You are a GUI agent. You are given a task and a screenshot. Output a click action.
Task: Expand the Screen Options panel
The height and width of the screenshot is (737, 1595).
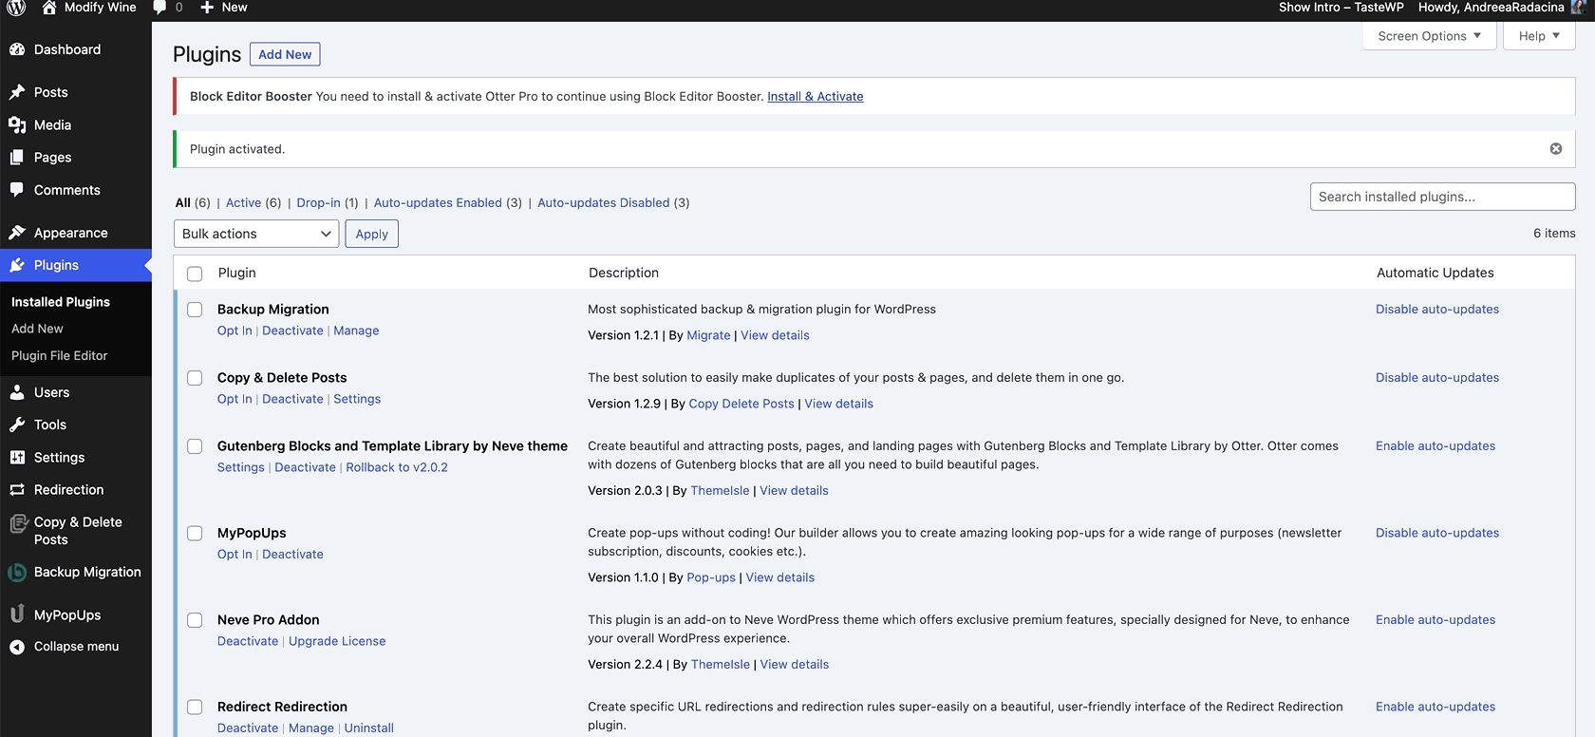(1430, 36)
